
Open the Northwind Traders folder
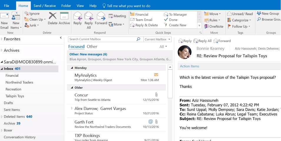click(x=19, y=82)
